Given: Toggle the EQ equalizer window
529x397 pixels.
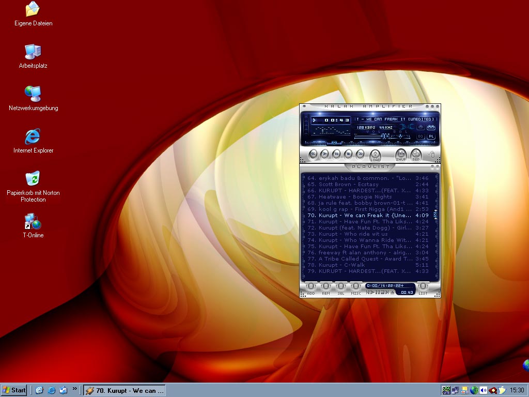Looking at the screenshot, I should [421, 136].
